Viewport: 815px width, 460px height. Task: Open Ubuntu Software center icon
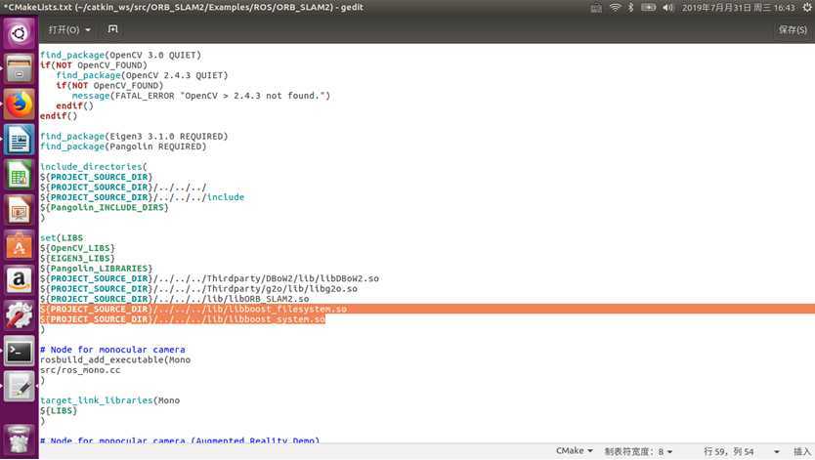tap(20, 245)
